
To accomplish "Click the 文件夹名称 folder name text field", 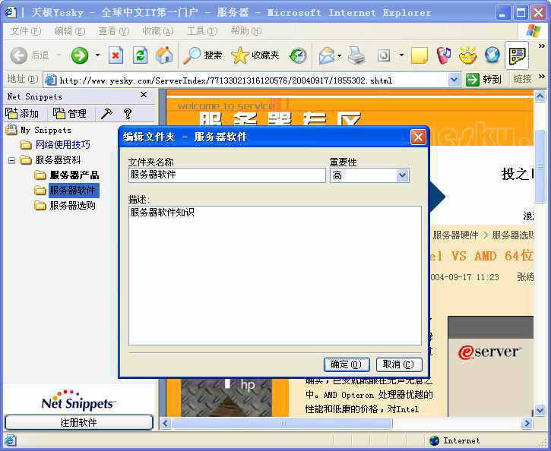I will pos(226,175).
